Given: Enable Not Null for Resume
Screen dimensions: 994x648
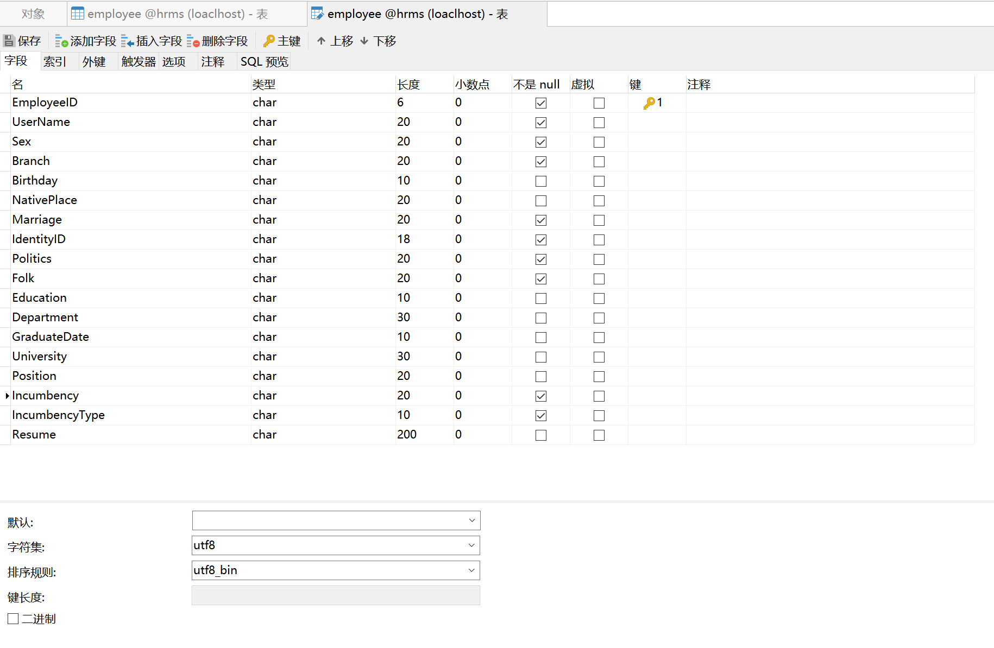Looking at the screenshot, I should click(541, 435).
